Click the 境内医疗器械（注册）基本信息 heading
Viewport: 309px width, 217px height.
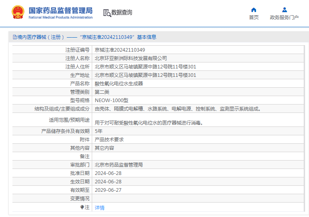(85, 37)
